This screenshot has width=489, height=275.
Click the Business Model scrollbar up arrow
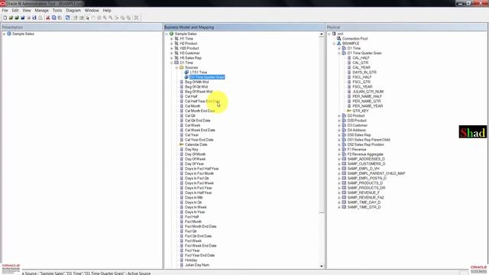pyautogui.click(x=322, y=34)
